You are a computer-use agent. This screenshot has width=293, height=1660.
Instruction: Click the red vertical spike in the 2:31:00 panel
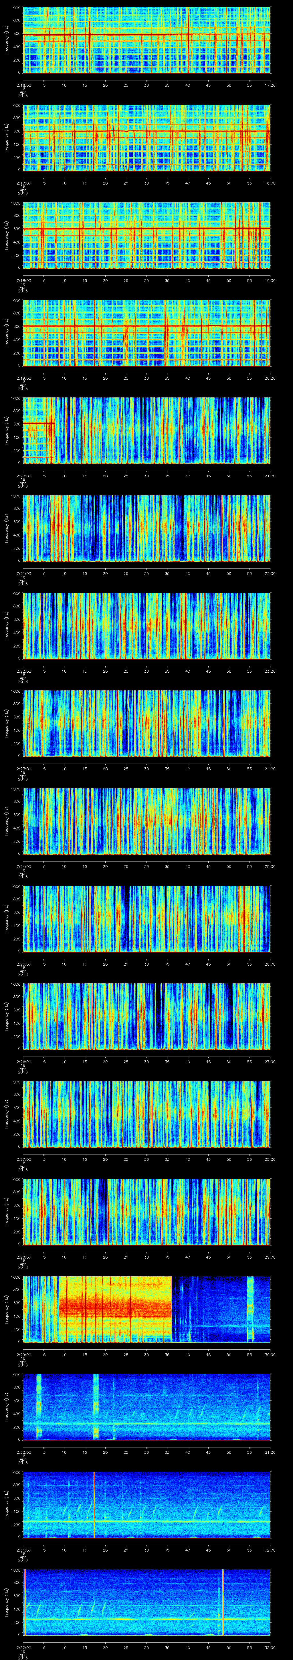tap(94, 1505)
